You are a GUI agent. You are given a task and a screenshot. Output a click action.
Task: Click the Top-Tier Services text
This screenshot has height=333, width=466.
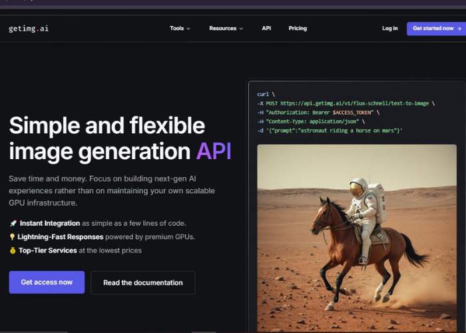pyautogui.click(x=47, y=250)
